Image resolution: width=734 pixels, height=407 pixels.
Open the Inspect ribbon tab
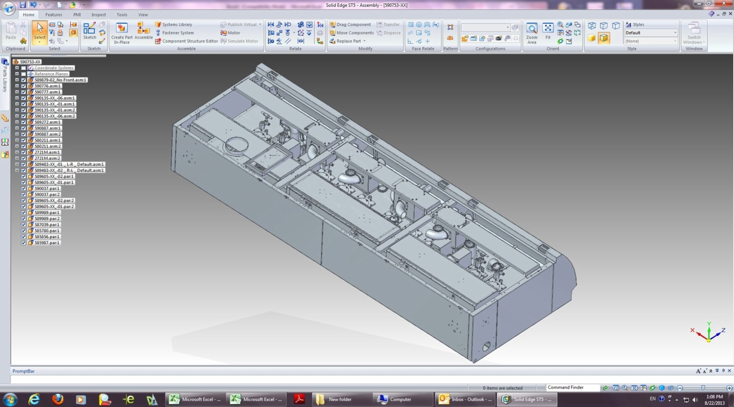(98, 15)
